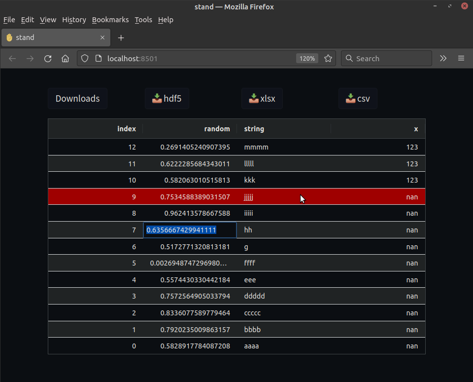Screen dimensions: 473x382
Task: Click string cell g
Action: [284, 247]
